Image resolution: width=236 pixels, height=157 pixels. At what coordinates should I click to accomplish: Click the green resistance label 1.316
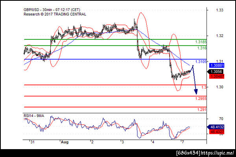[202, 48]
